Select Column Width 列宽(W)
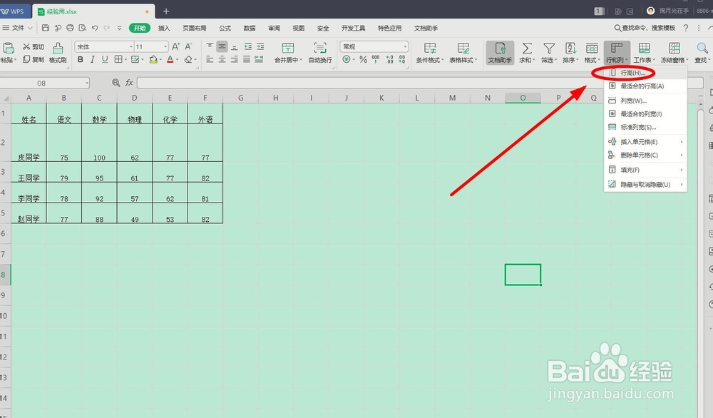 [x=645, y=101]
